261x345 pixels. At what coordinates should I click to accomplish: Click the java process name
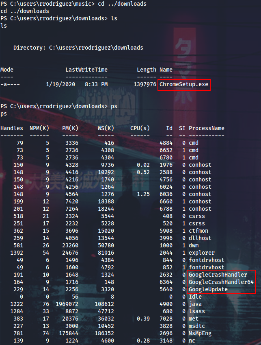tap(195, 304)
